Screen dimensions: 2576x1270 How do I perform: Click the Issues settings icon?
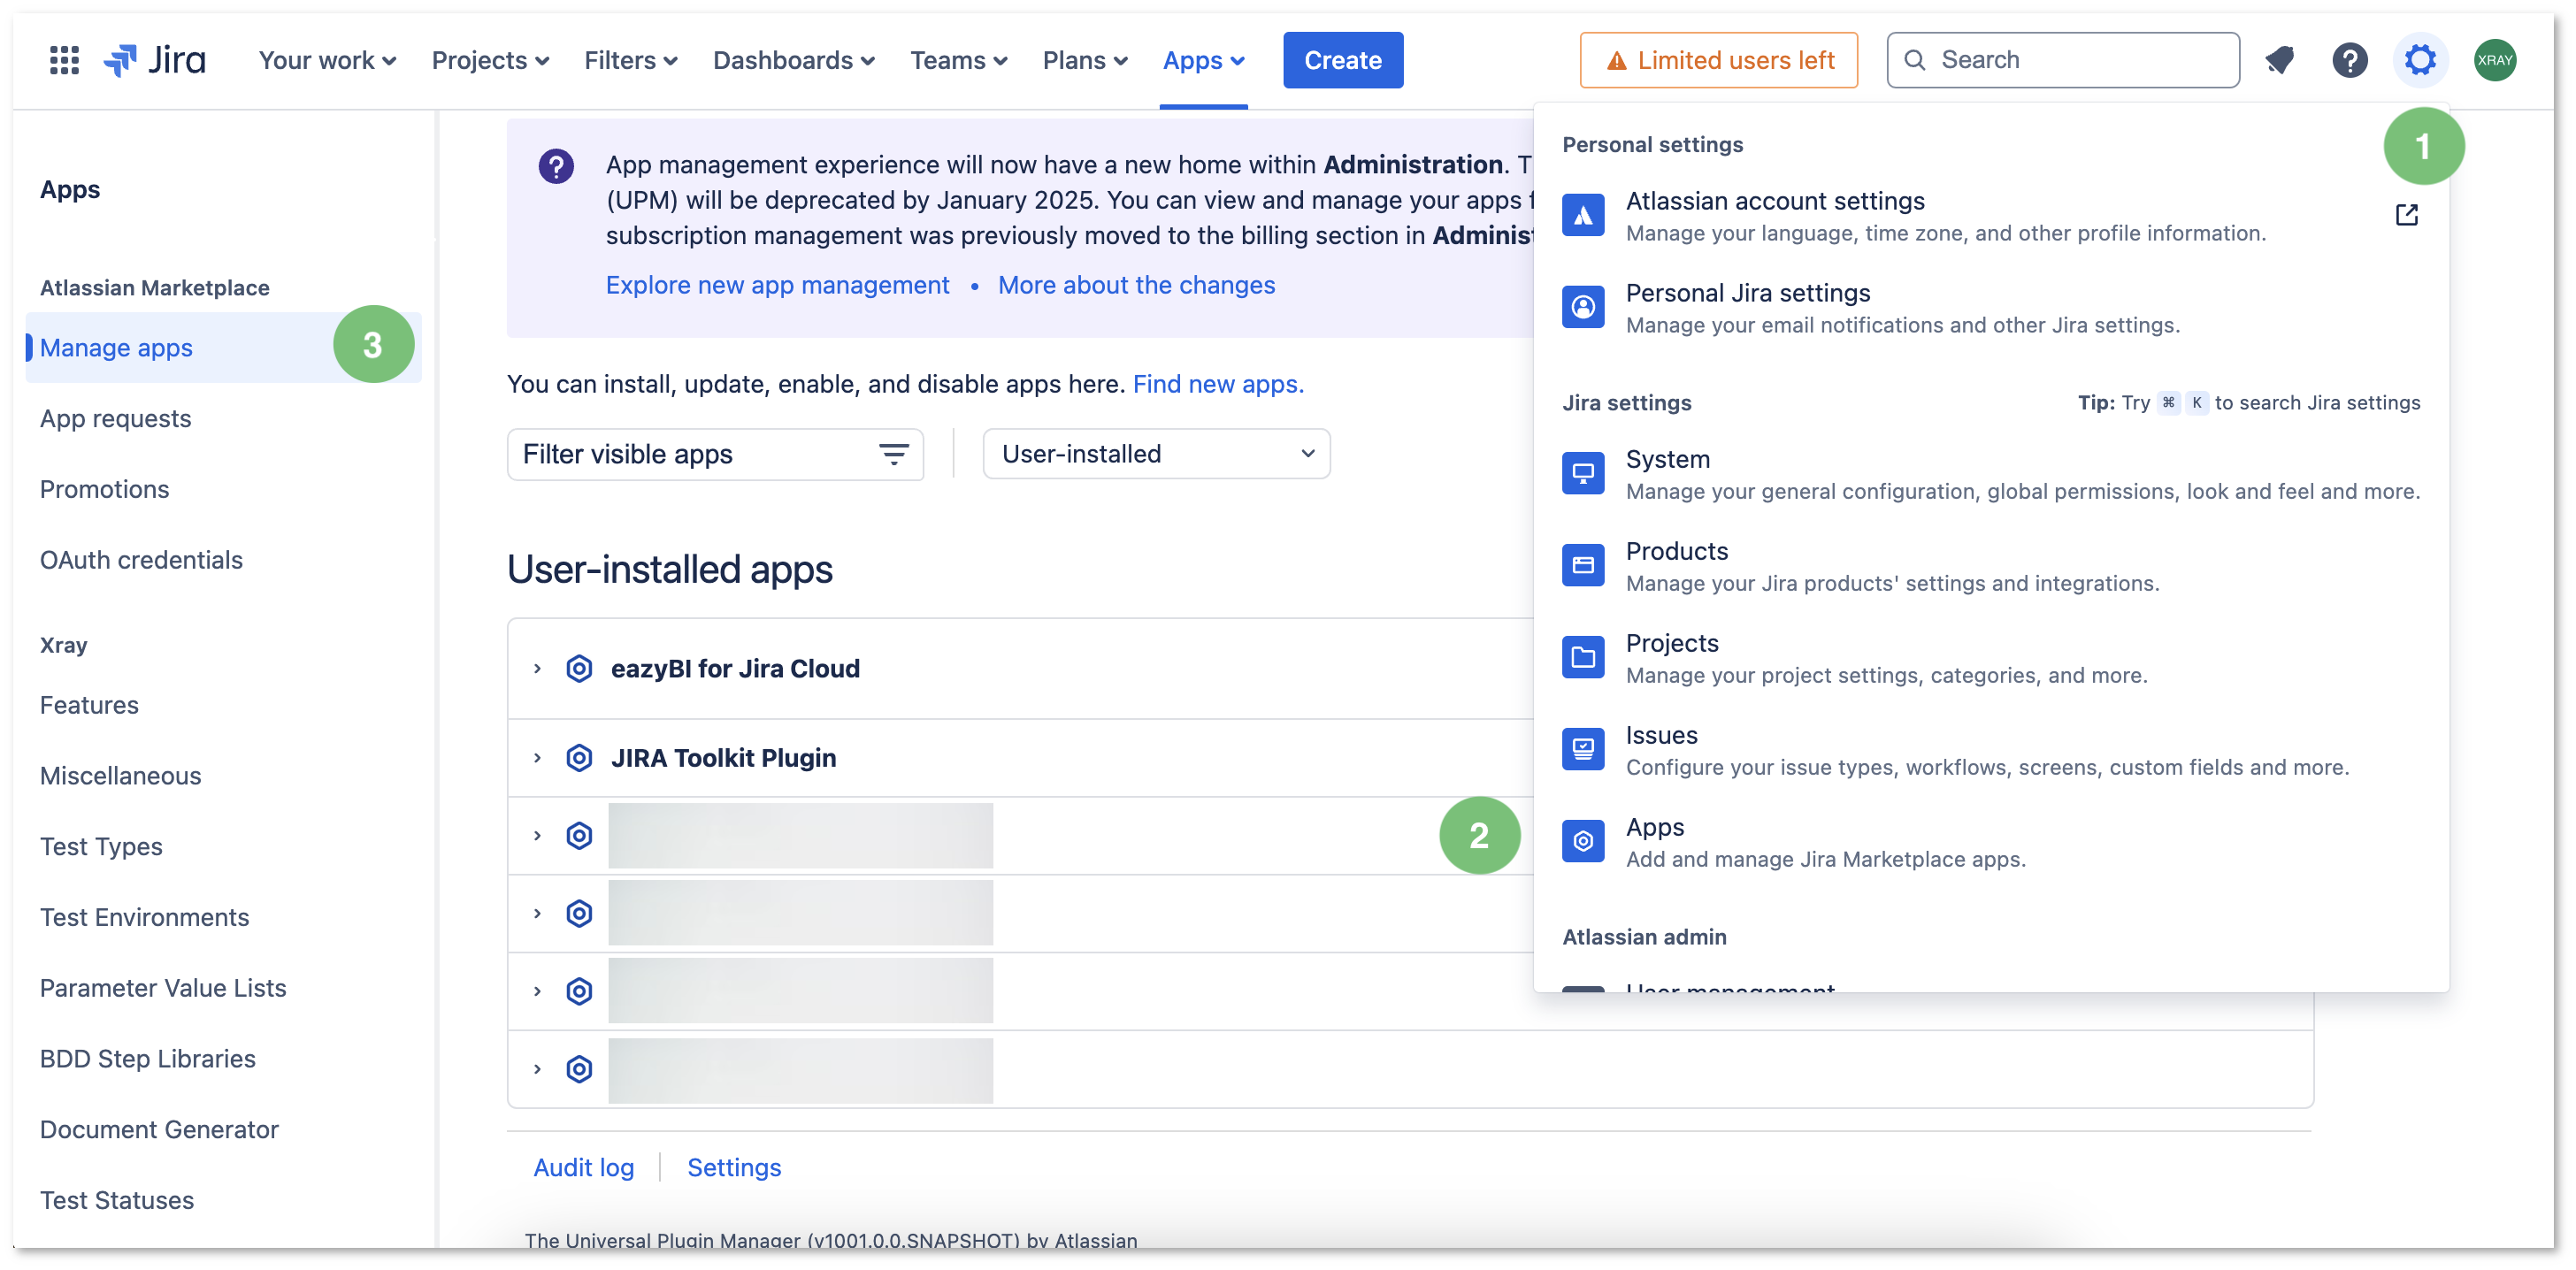pyautogui.click(x=1583, y=749)
